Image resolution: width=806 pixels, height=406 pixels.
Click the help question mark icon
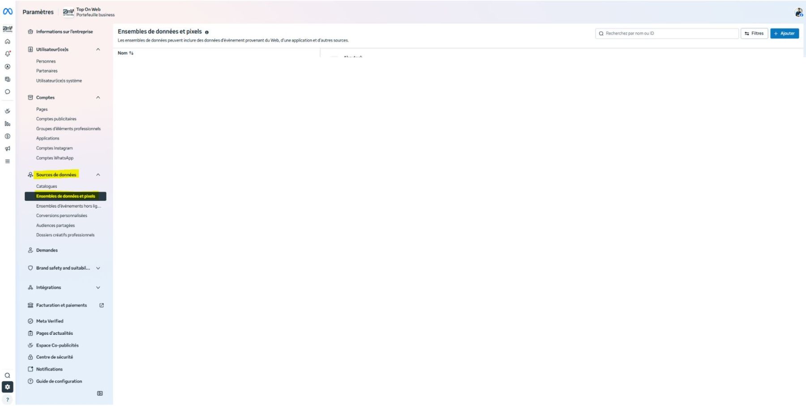click(x=8, y=400)
